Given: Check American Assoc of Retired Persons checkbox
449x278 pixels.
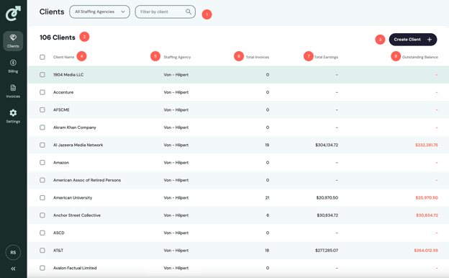Looking at the screenshot, I should pyautogui.click(x=42, y=180).
